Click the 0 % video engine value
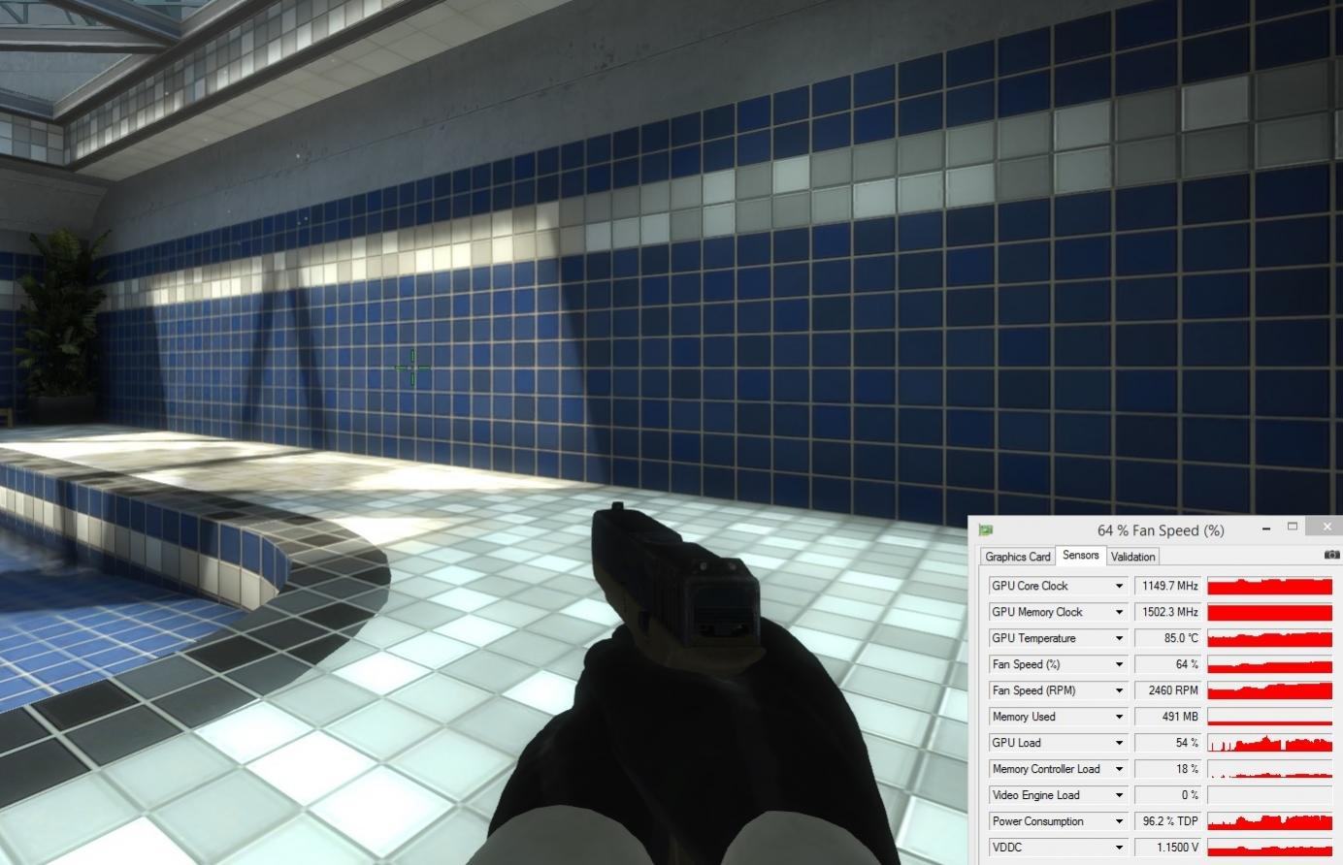Image resolution: width=1343 pixels, height=865 pixels. coord(1168,795)
